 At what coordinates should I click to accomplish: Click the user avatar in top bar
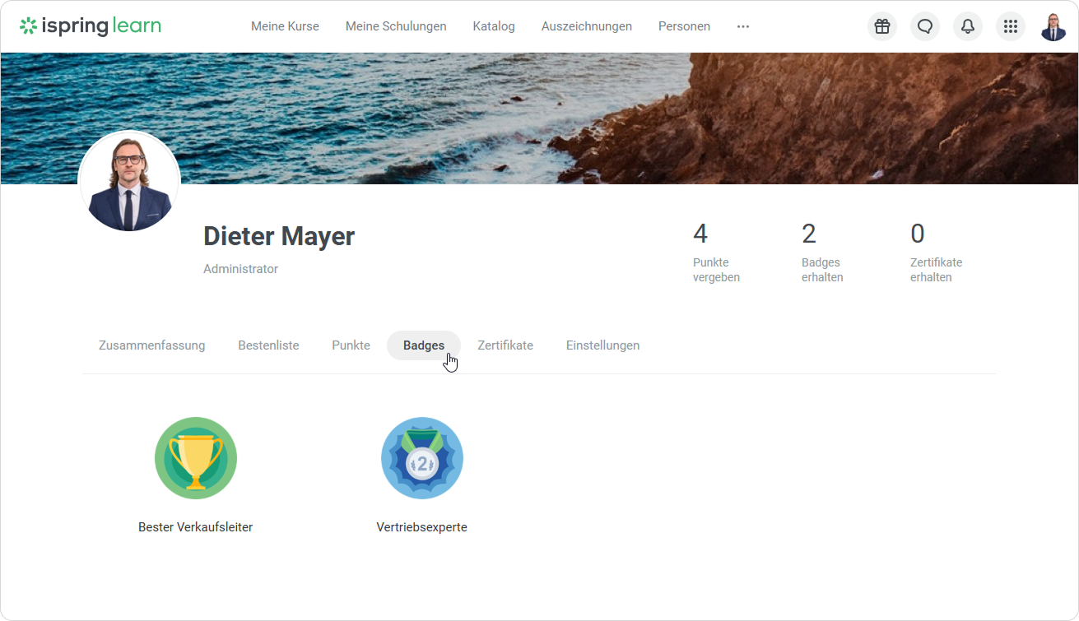(1053, 26)
